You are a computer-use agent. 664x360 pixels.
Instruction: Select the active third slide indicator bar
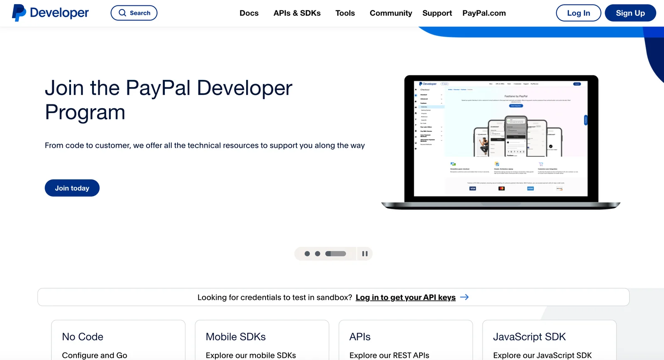click(335, 254)
